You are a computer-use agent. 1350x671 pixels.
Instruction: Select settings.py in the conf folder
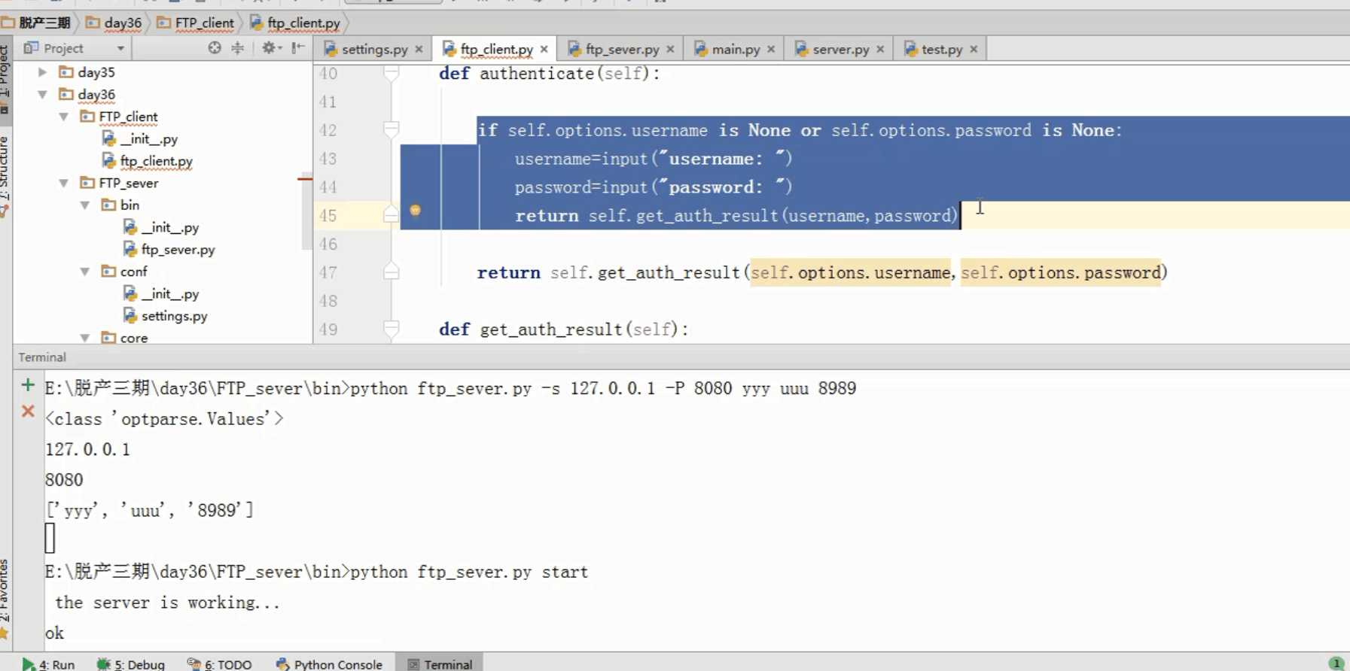pos(166,316)
